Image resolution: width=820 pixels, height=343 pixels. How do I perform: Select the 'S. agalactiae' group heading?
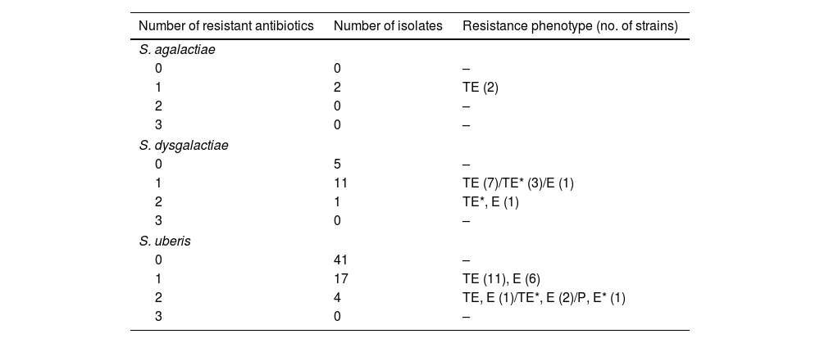click(174, 49)
